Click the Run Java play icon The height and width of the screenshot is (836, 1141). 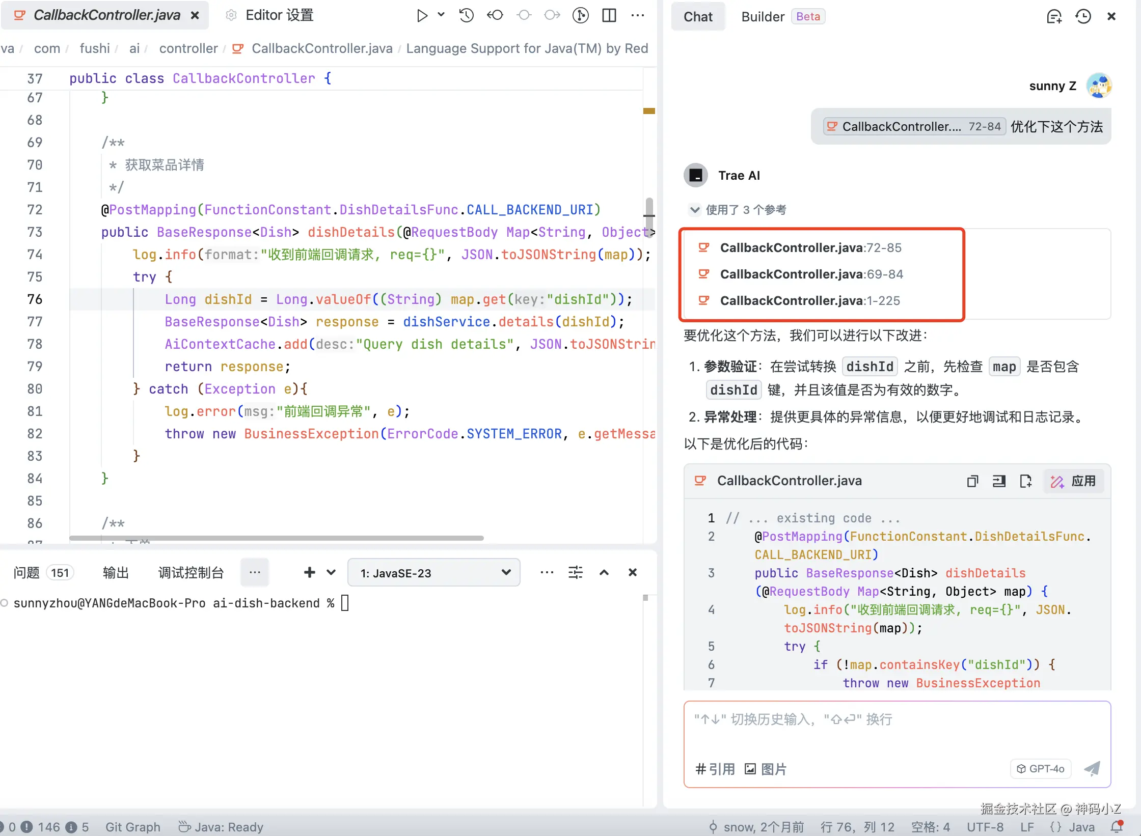pyautogui.click(x=421, y=15)
